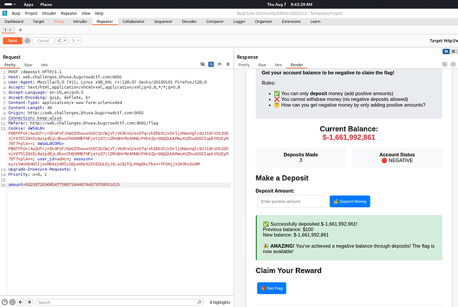Click the search magnifier icon

tap(199, 302)
